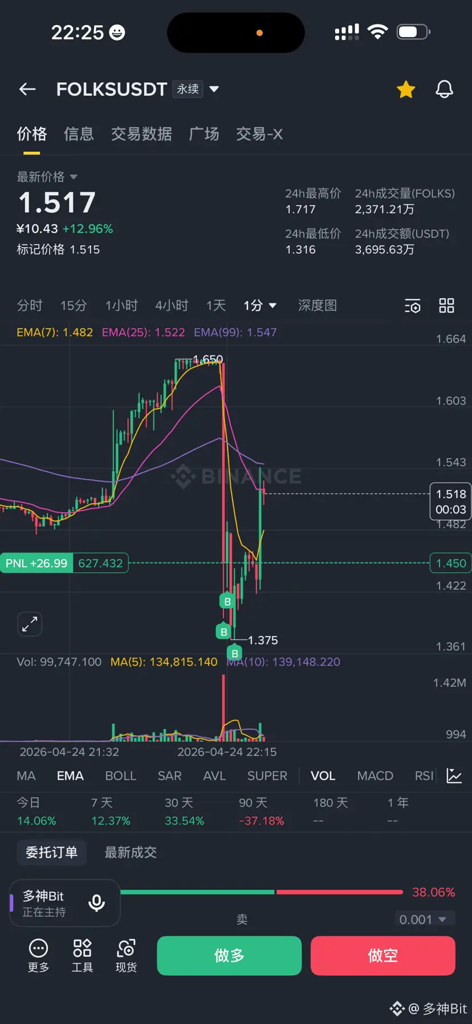
Task: Tap the uppermost of the three B buy markers
Action: 227,601
